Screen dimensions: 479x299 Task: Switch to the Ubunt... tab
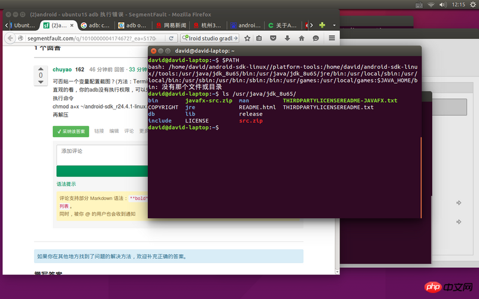point(23,25)
